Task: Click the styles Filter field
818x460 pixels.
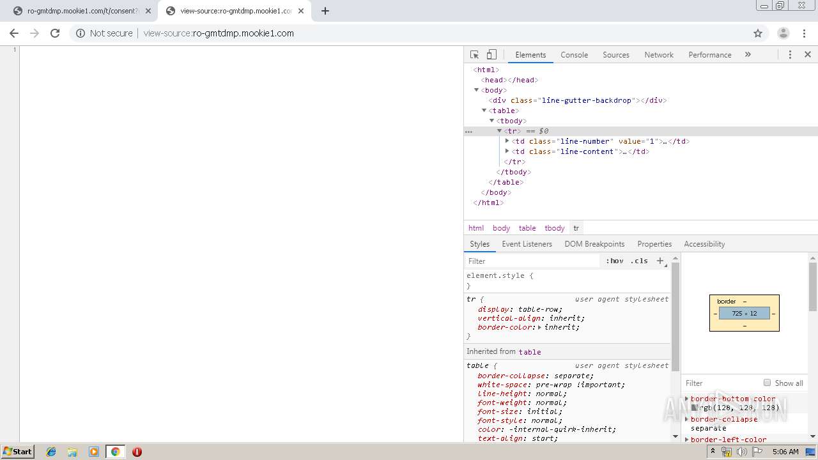Action: [x=534, y=261]
